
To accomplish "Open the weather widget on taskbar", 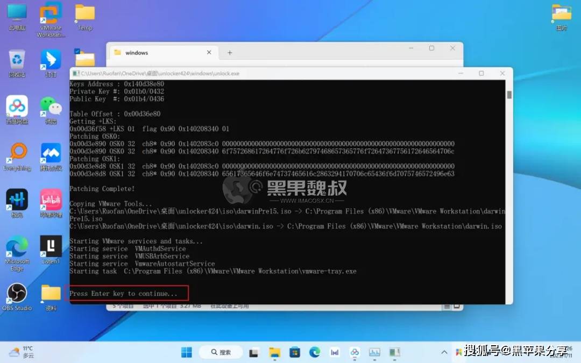I will click(x=22, y=352).
